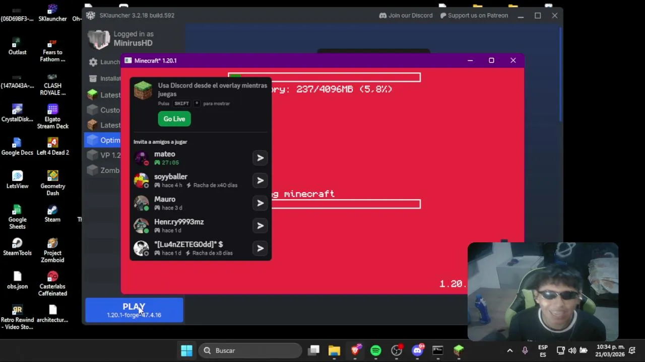Open Discord from the taskbar
The height and width of the screenshot is (362, 645).
[x=417, y=350]
